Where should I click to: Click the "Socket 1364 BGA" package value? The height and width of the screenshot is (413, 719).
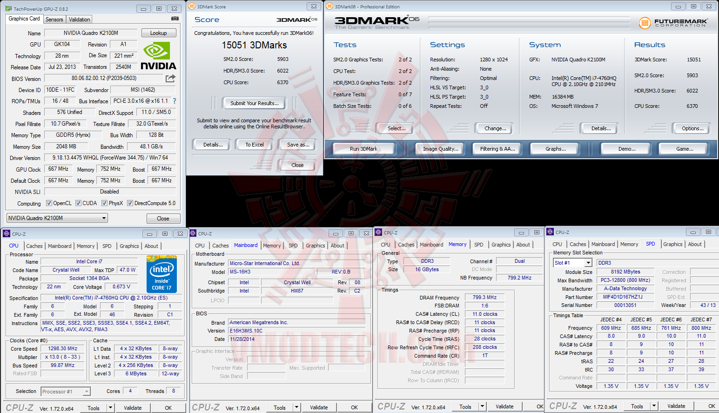pyautogui.click(x=89, y=278)
